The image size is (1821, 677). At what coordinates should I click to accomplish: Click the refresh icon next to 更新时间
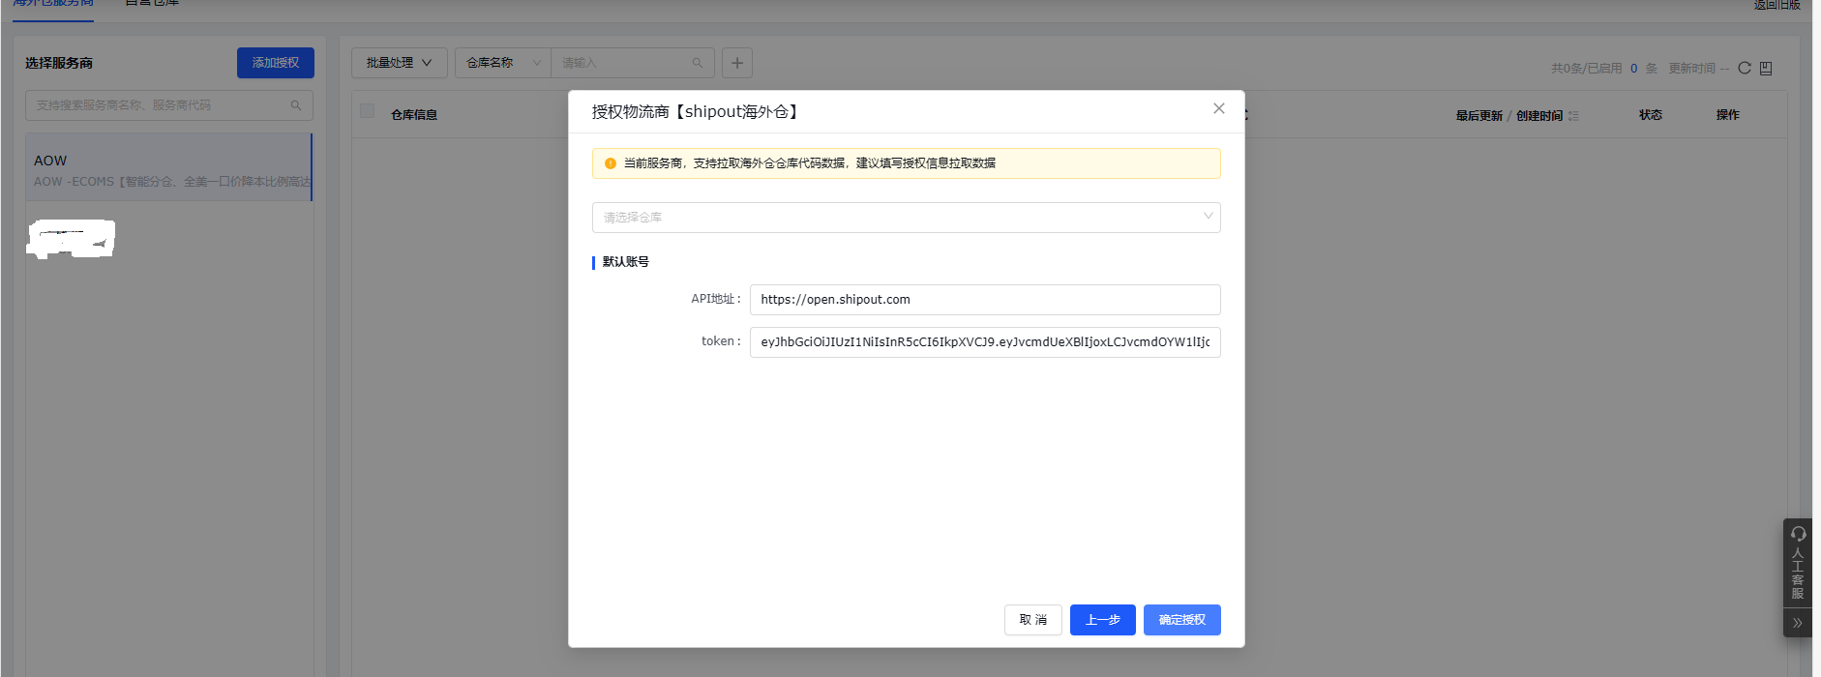coord(1745,68)
